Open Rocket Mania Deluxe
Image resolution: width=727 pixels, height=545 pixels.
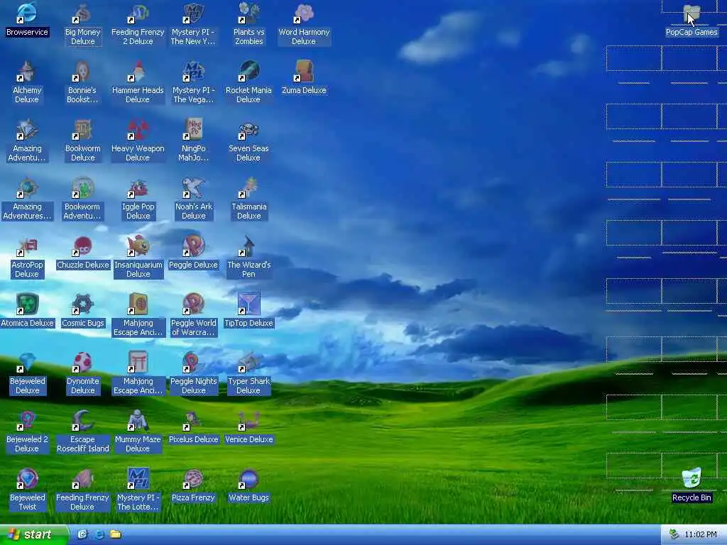click(x=248, y=82)
